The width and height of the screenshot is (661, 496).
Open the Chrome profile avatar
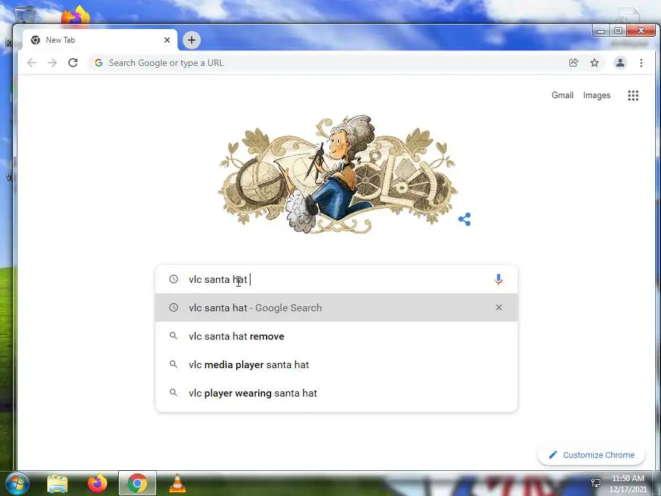(x=620, y=63)
